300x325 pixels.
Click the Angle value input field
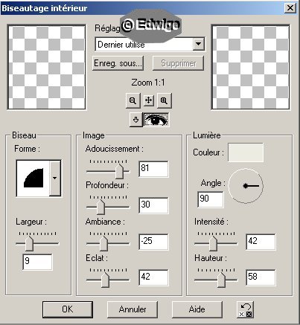click(211, 199)
